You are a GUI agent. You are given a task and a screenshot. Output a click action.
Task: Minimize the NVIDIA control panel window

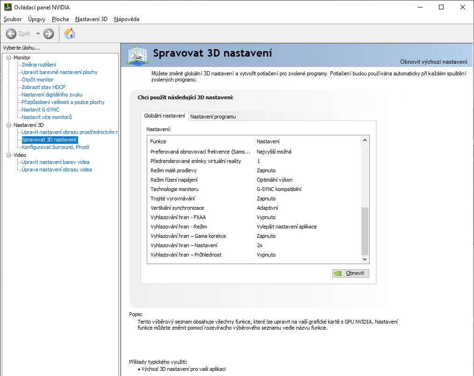pos(420,7)
